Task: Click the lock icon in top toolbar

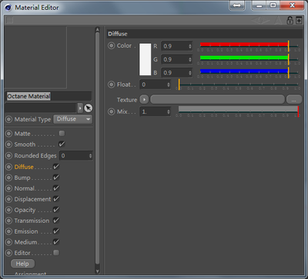Action: click(290, 20)
